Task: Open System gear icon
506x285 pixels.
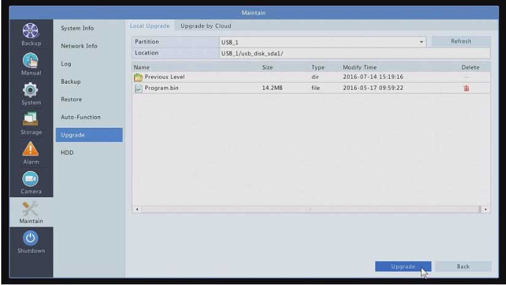Action: pyautogui.click(x=31, y=91)
